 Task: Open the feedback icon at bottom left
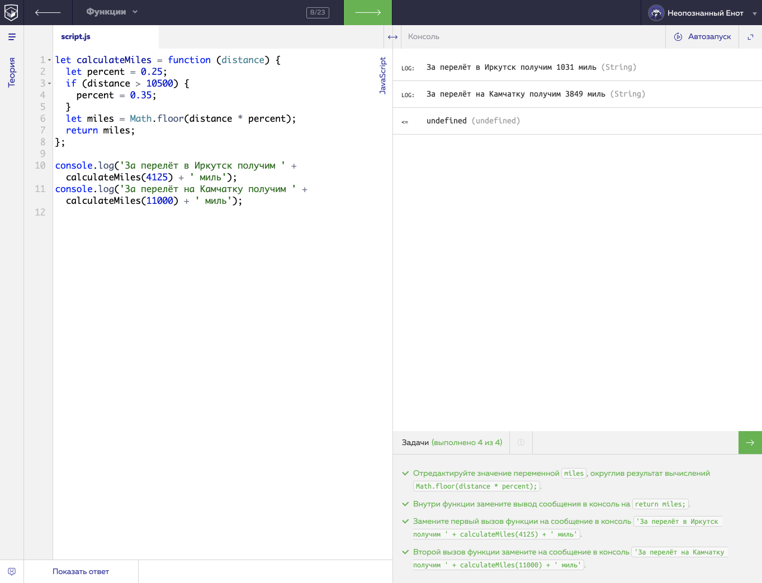pos(12,571)
